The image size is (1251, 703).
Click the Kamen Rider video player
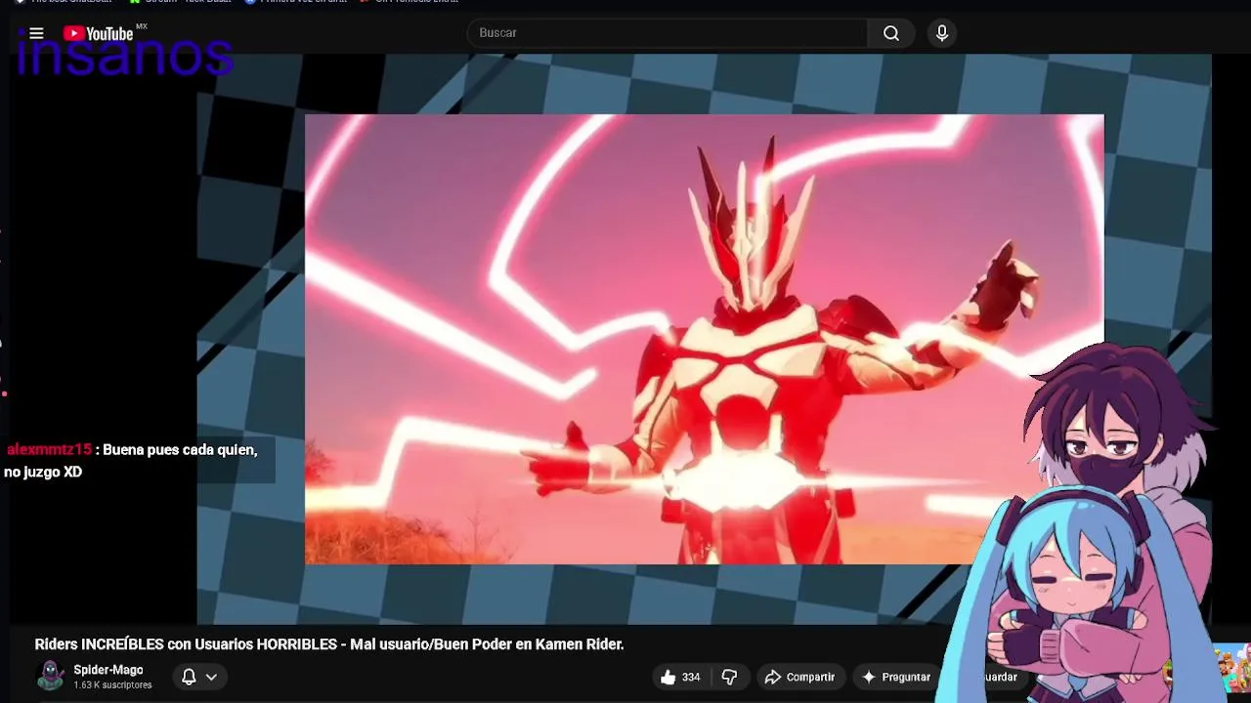tap(704, 339)
